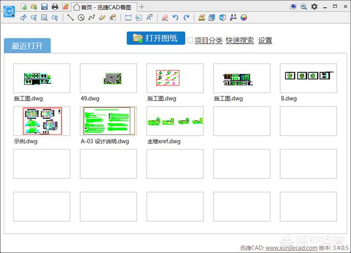Viewport: 351px width, 253px height.
Task: Select the line measurement tool
Action: click(x=71, y=18)
